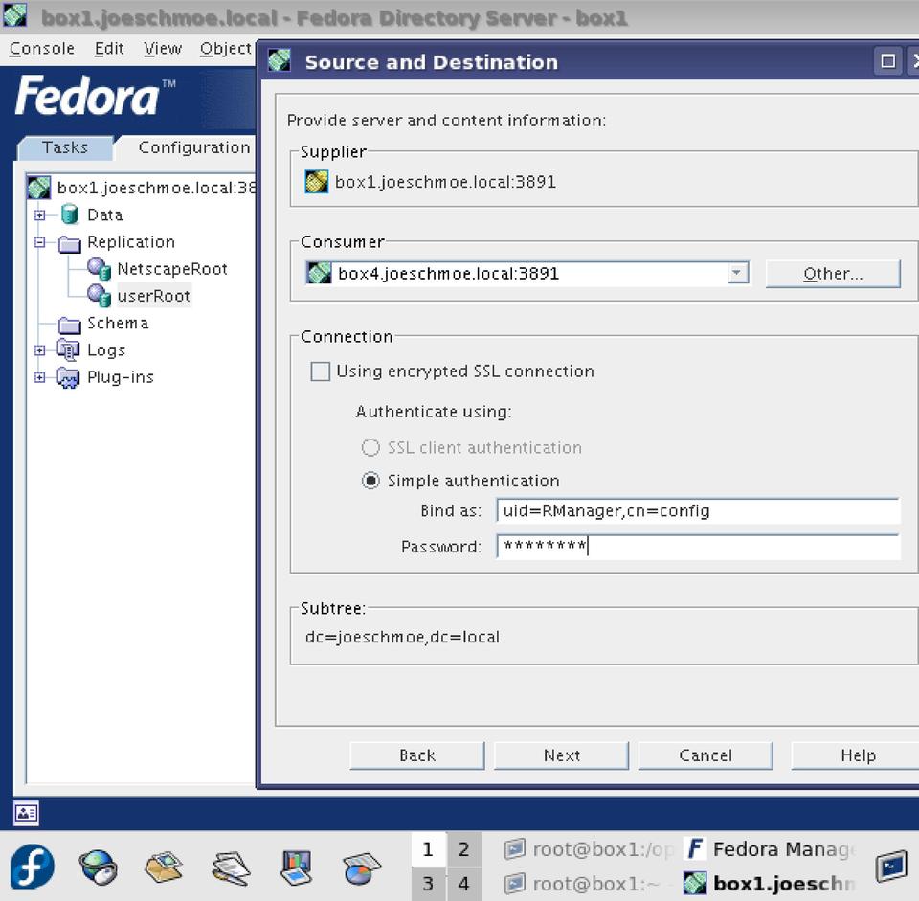Click the Other... button

(833, 274)
